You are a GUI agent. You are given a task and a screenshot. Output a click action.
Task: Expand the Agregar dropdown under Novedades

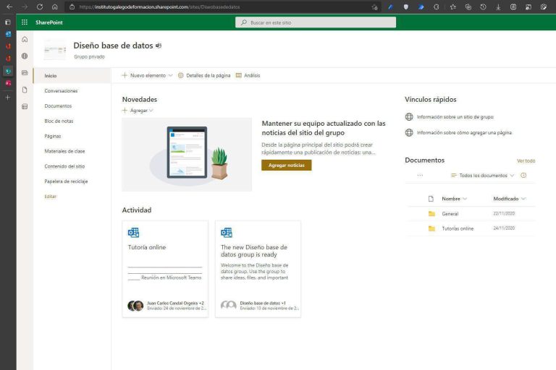151,111
